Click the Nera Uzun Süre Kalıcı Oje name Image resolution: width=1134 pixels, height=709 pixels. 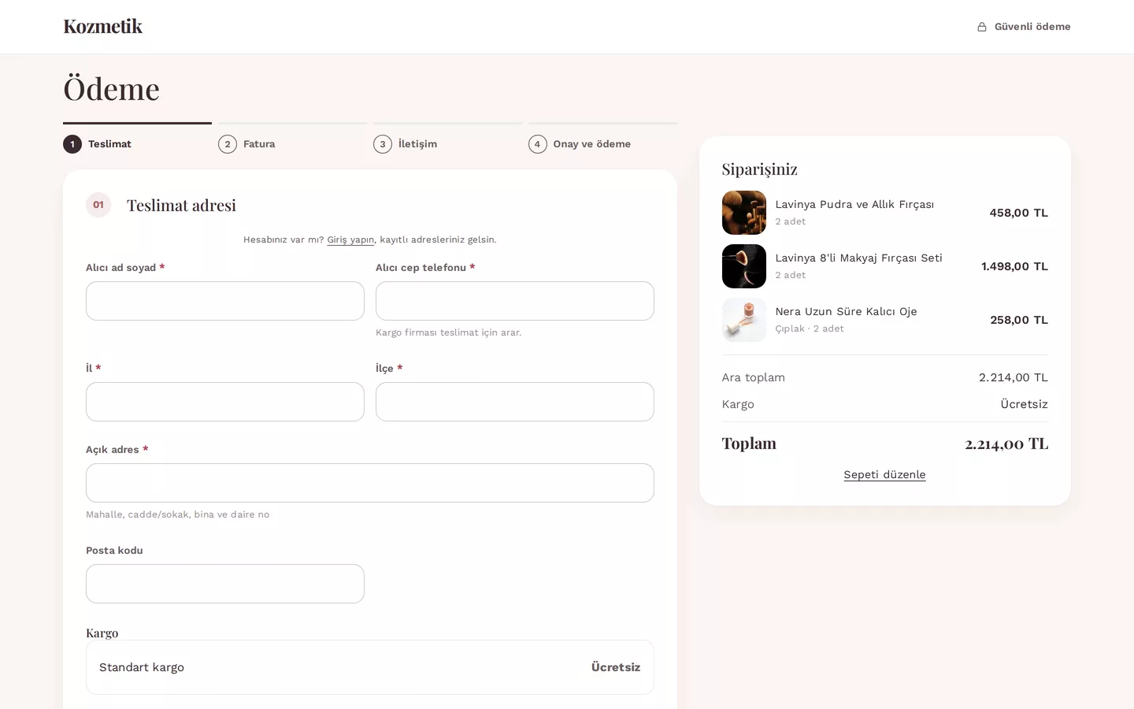click(x=846, y=311)
